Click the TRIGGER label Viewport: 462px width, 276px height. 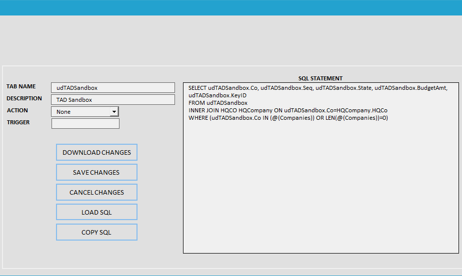click(18, 122)
